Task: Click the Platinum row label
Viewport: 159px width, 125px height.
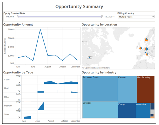Action: coord(8,106)
